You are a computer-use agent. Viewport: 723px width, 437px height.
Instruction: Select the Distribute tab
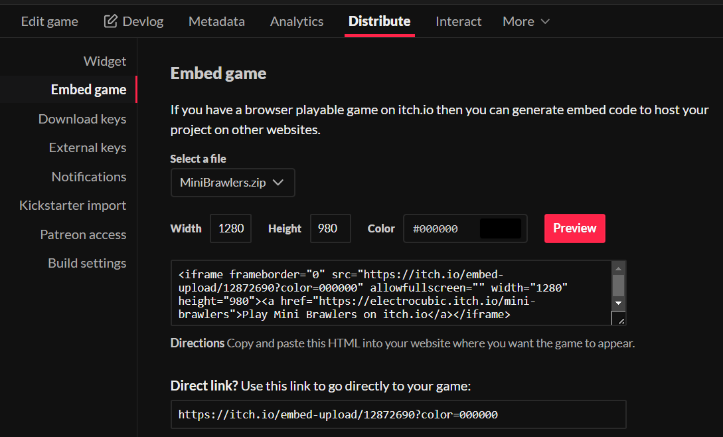coord(380,21)
